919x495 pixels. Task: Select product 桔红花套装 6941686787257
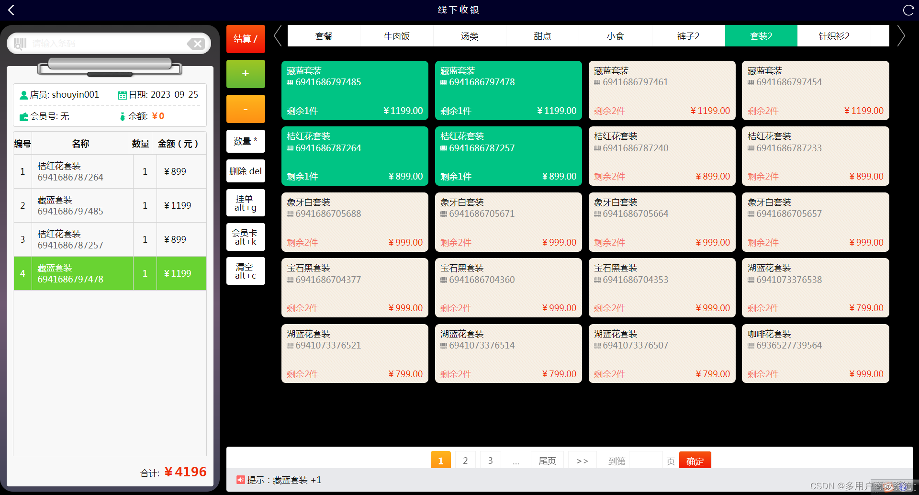click(508, 156)
